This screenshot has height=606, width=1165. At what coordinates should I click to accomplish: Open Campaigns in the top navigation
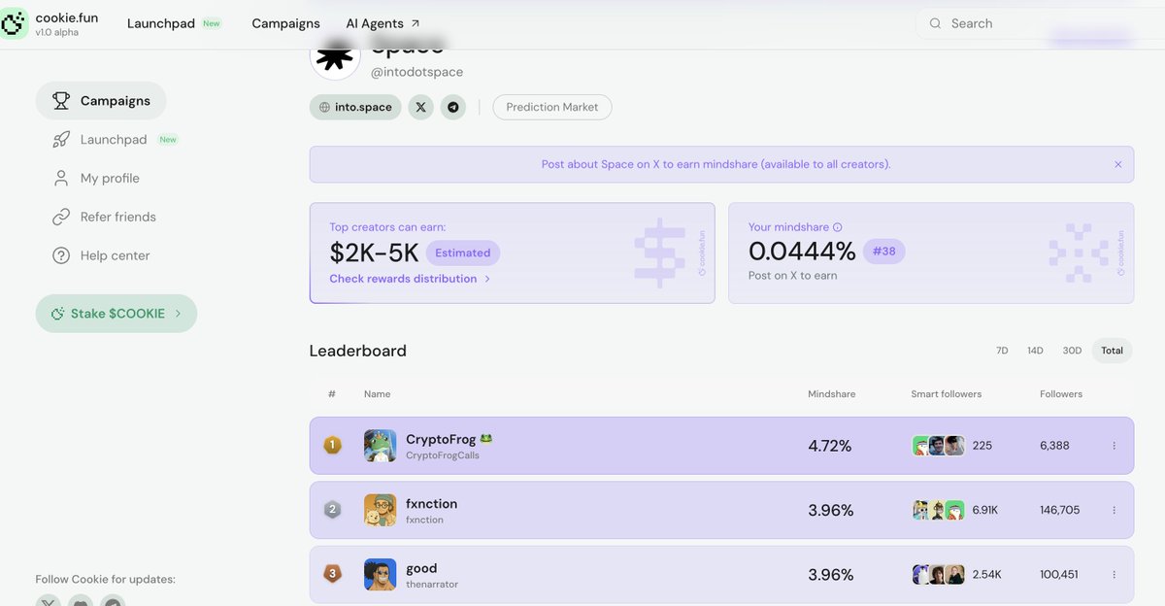[285, 23]
